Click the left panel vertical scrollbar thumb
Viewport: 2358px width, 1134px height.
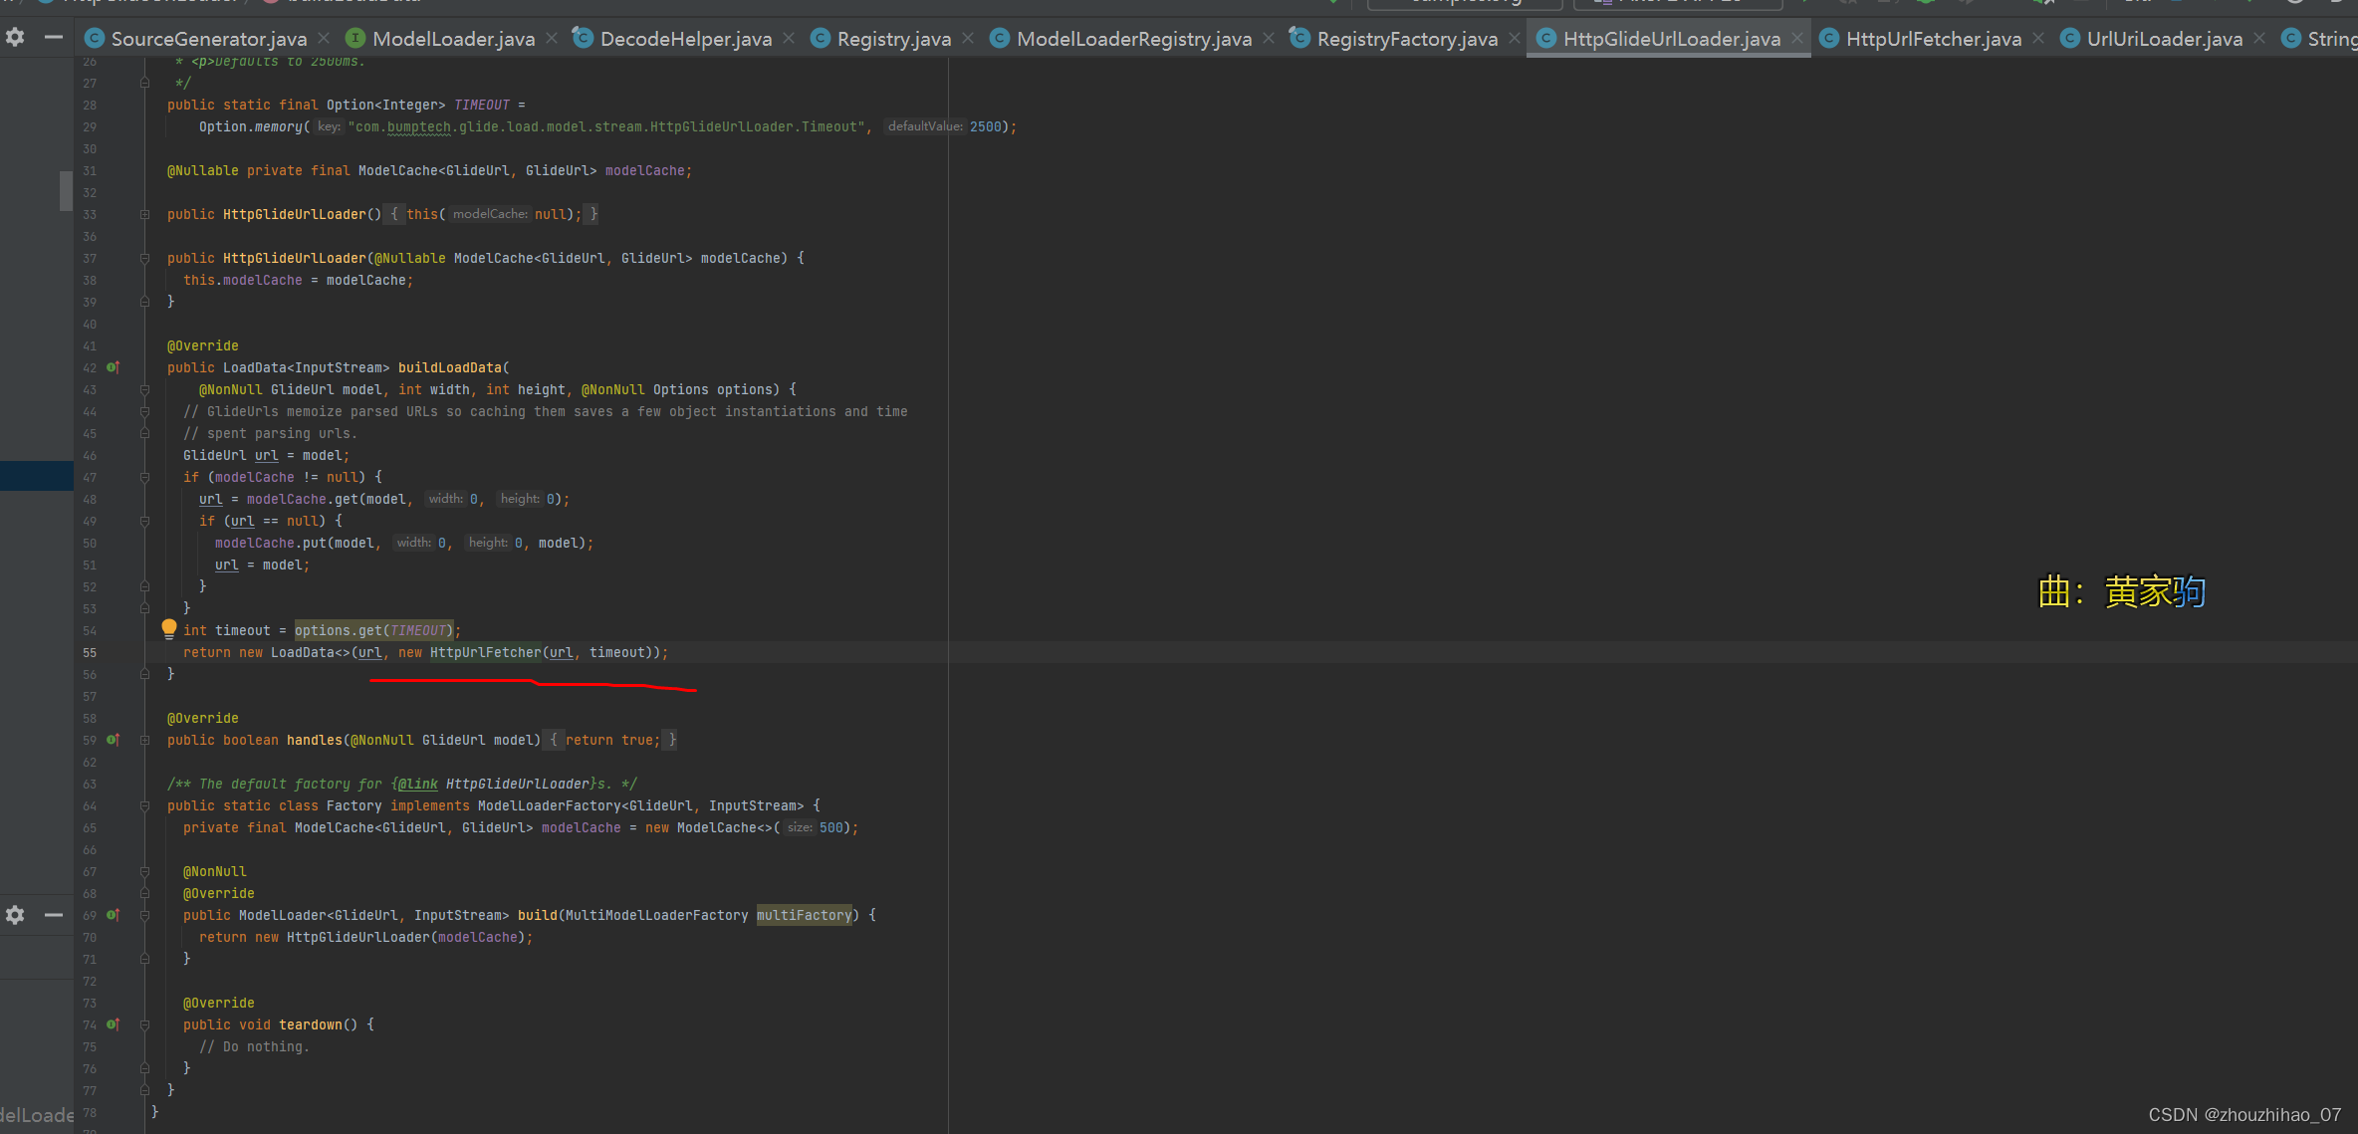point(66,191)
